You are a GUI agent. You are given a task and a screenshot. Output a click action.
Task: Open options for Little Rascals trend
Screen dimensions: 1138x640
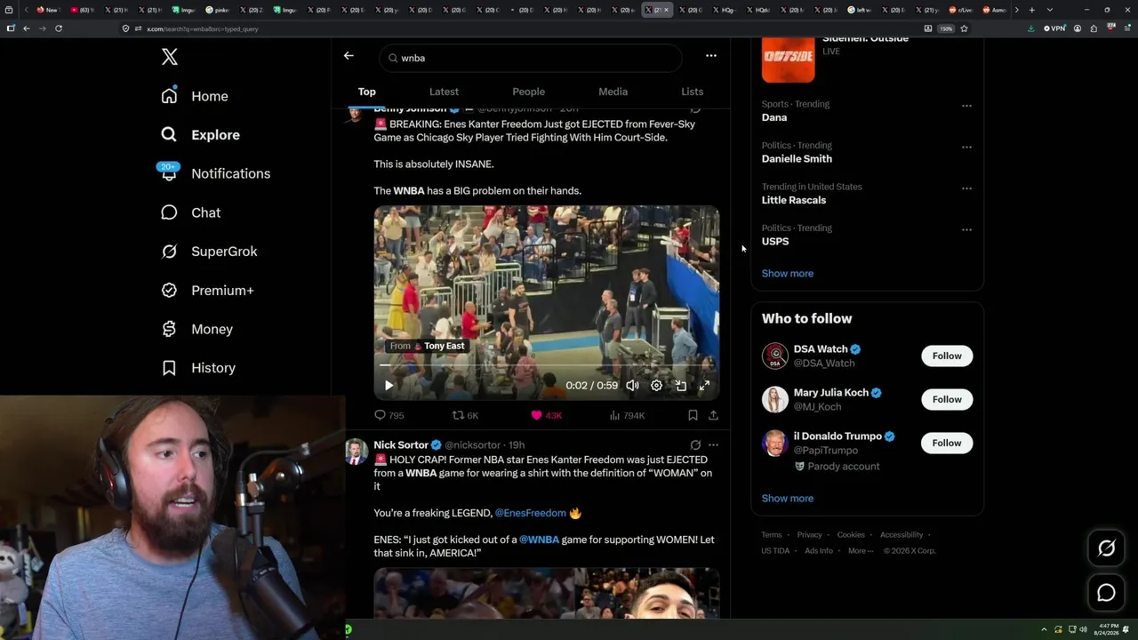[x=966, y=188]
